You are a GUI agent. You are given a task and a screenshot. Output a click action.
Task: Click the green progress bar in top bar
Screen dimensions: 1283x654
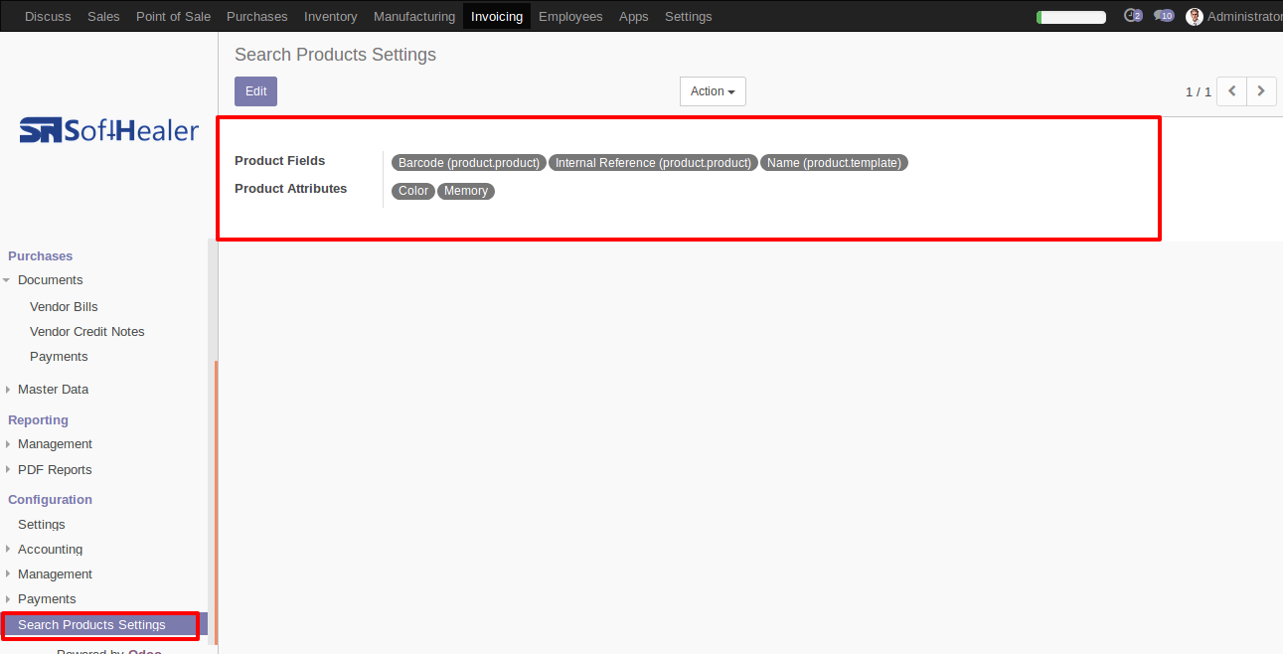tap(1071, 17)
